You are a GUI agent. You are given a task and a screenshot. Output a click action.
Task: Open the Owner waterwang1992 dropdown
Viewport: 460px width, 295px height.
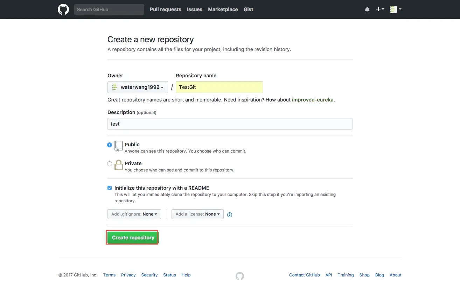(138, 87)
